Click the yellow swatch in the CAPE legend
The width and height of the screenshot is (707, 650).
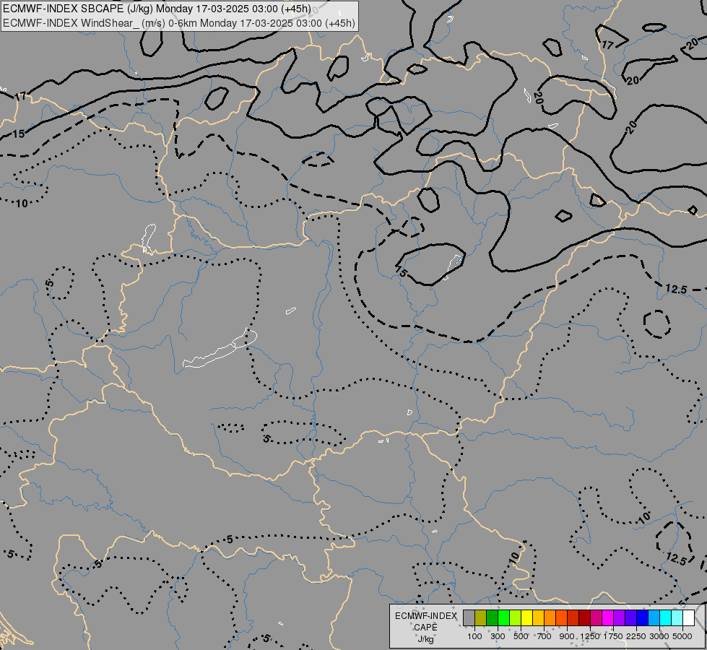click(x=526, y=618)
